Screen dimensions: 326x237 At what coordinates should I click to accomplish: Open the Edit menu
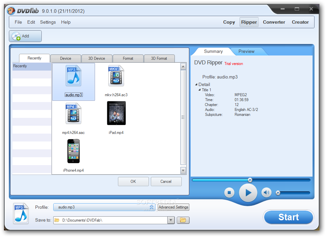pos(31,22)
